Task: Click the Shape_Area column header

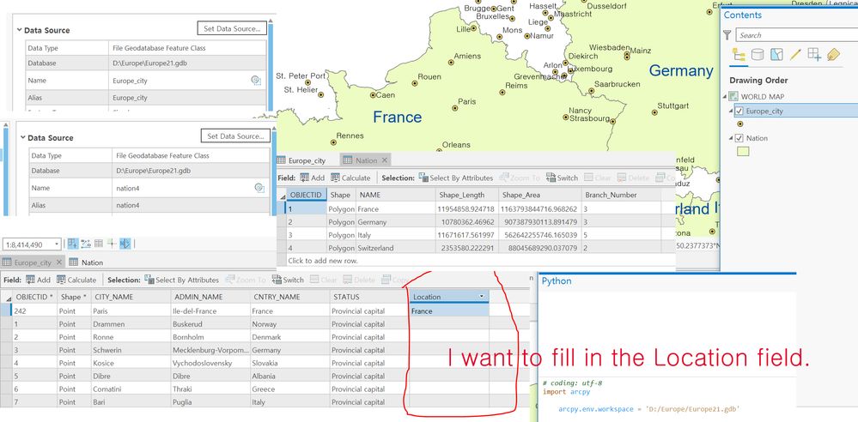Action: point(539,195)
